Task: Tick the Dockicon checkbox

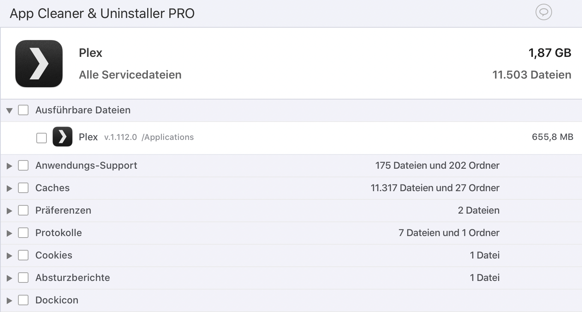Action: (23, 300)
